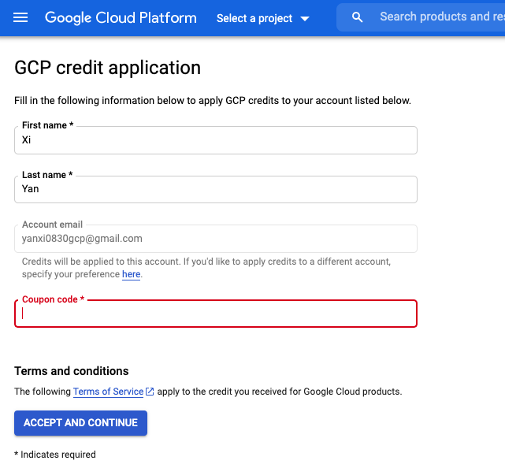Click the Account email field
Image resolution: width=505 pixels, height=468 pixels.
(x=216, y=239)
